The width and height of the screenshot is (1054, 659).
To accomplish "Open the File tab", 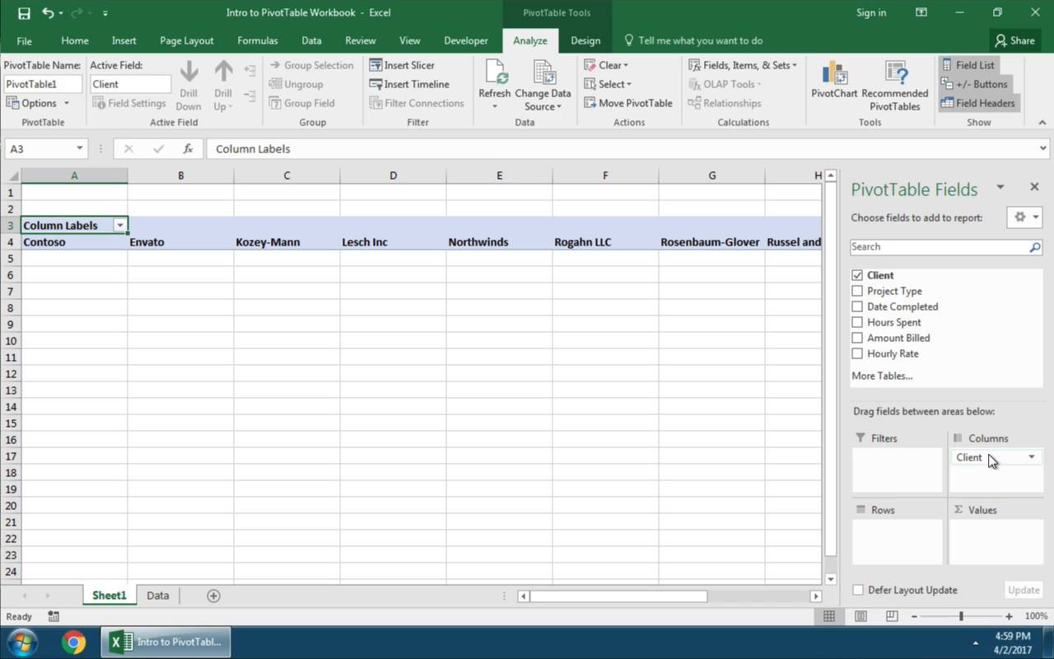I will click(x=25, y=40).
